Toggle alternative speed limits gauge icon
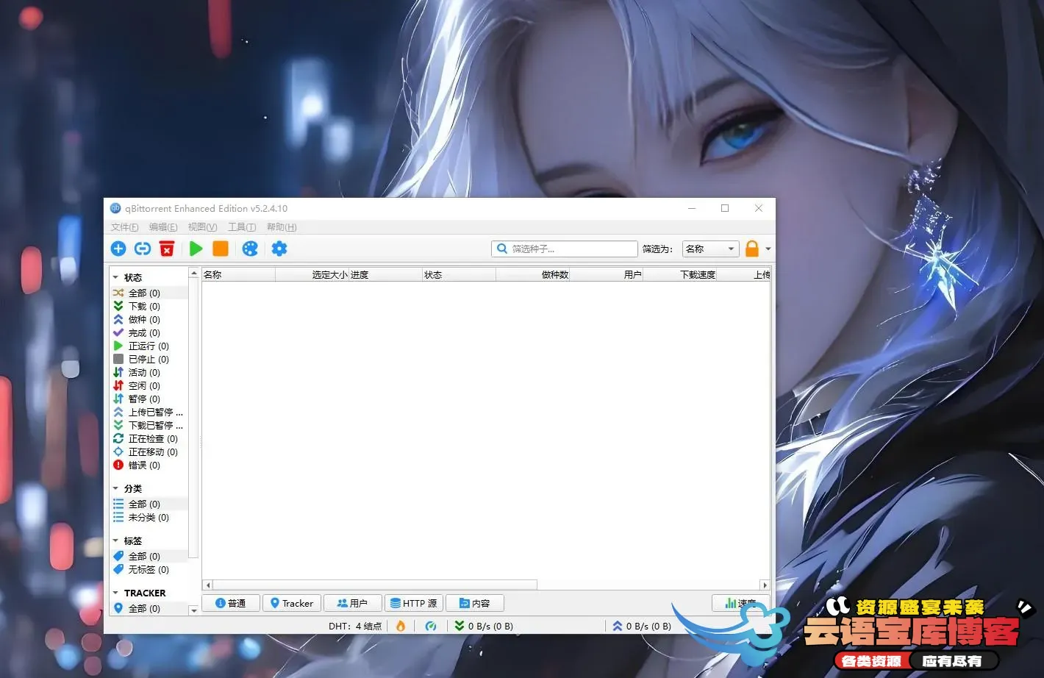Image resolution: width=1044 pixels, height=678 pixels. click(x=431, y=626)
